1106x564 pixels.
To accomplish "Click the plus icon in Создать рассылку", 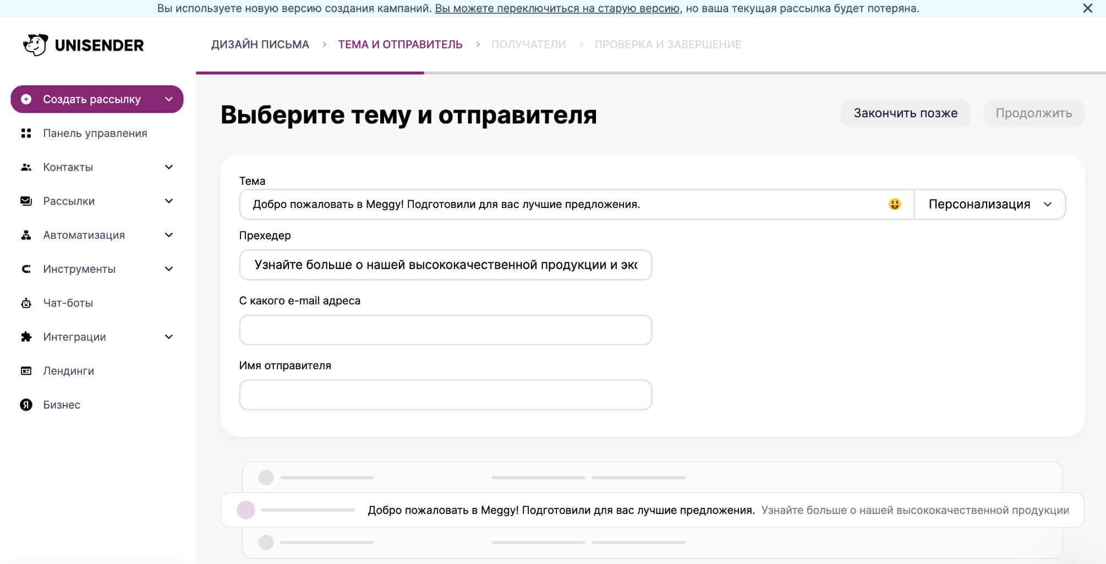I will [26, 99].
